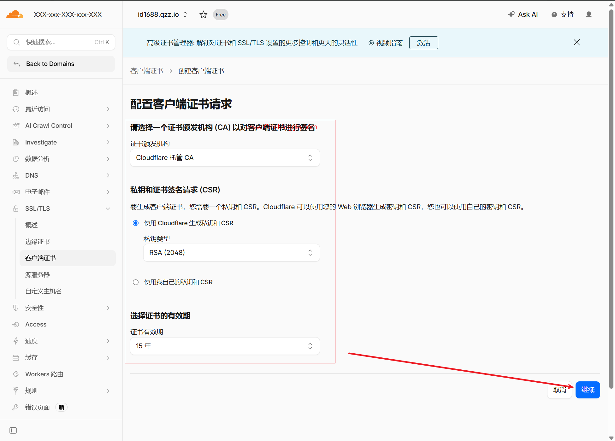
Task: Click the DNS network icon
Action: tap(16, 175)
